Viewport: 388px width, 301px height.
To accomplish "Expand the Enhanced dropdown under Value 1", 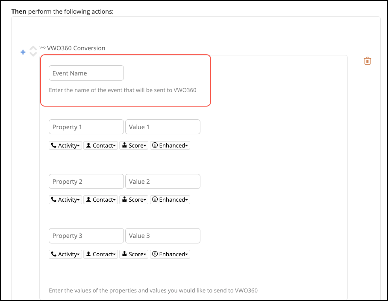I will tap(170, 145).
